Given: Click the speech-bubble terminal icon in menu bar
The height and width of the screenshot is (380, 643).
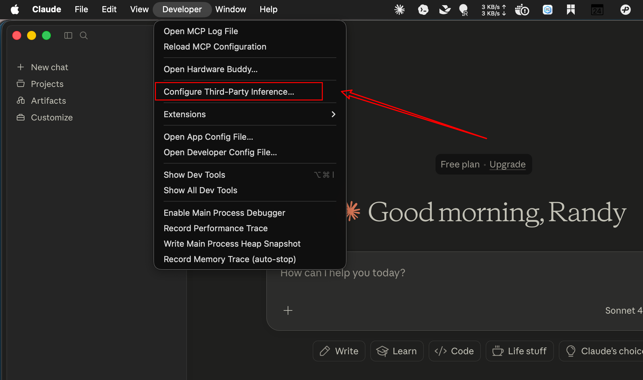Looking at the screenshot, I should (423, 10).
